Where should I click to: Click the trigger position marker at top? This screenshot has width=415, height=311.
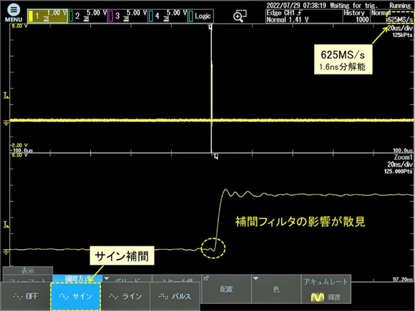click(210, 27)
